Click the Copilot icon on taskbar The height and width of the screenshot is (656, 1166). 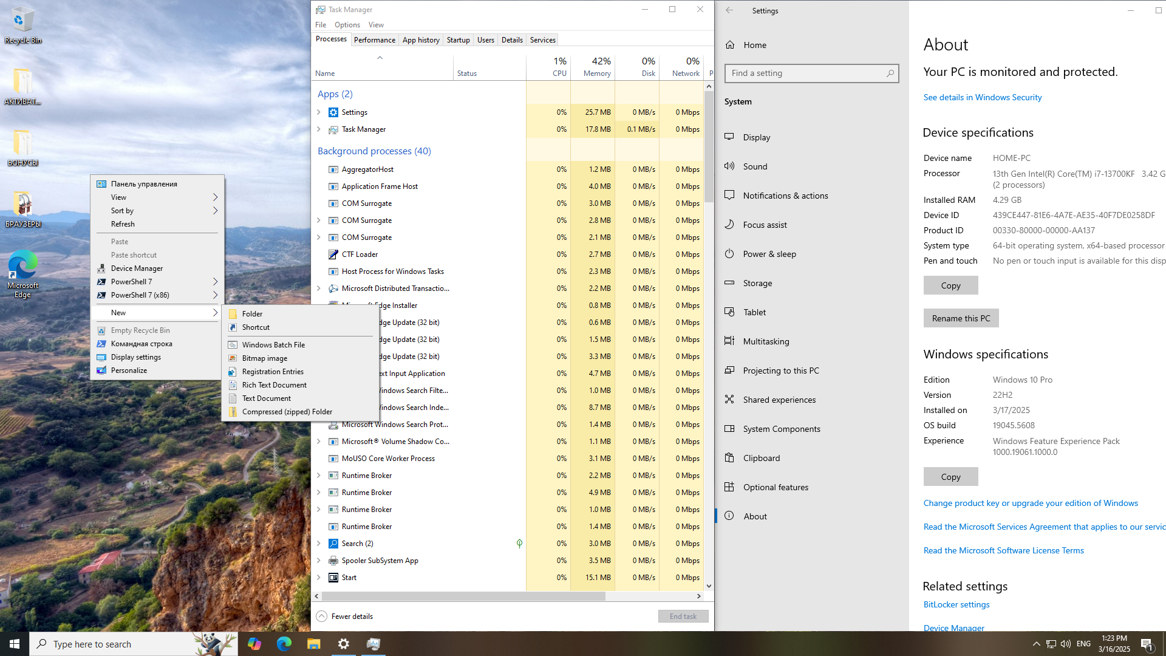click(254, 644)
